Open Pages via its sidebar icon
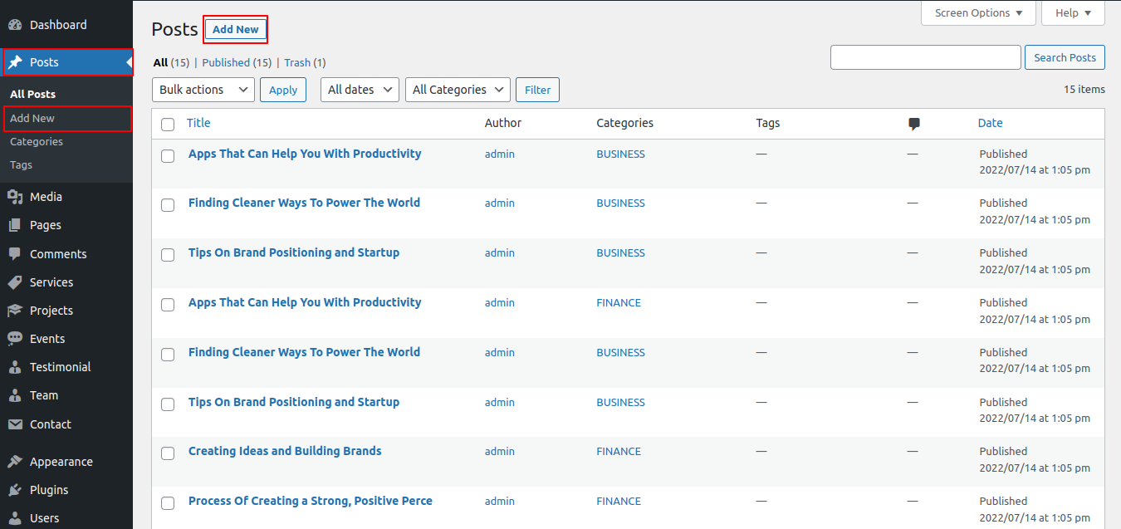 [x=15, y=225]
